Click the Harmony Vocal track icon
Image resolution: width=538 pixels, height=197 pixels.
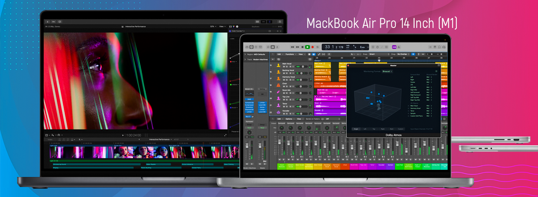coord(279,78)
